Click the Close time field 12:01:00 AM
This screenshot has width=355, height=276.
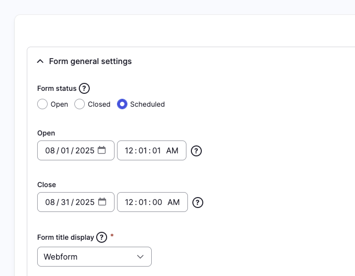coord(152,202)
